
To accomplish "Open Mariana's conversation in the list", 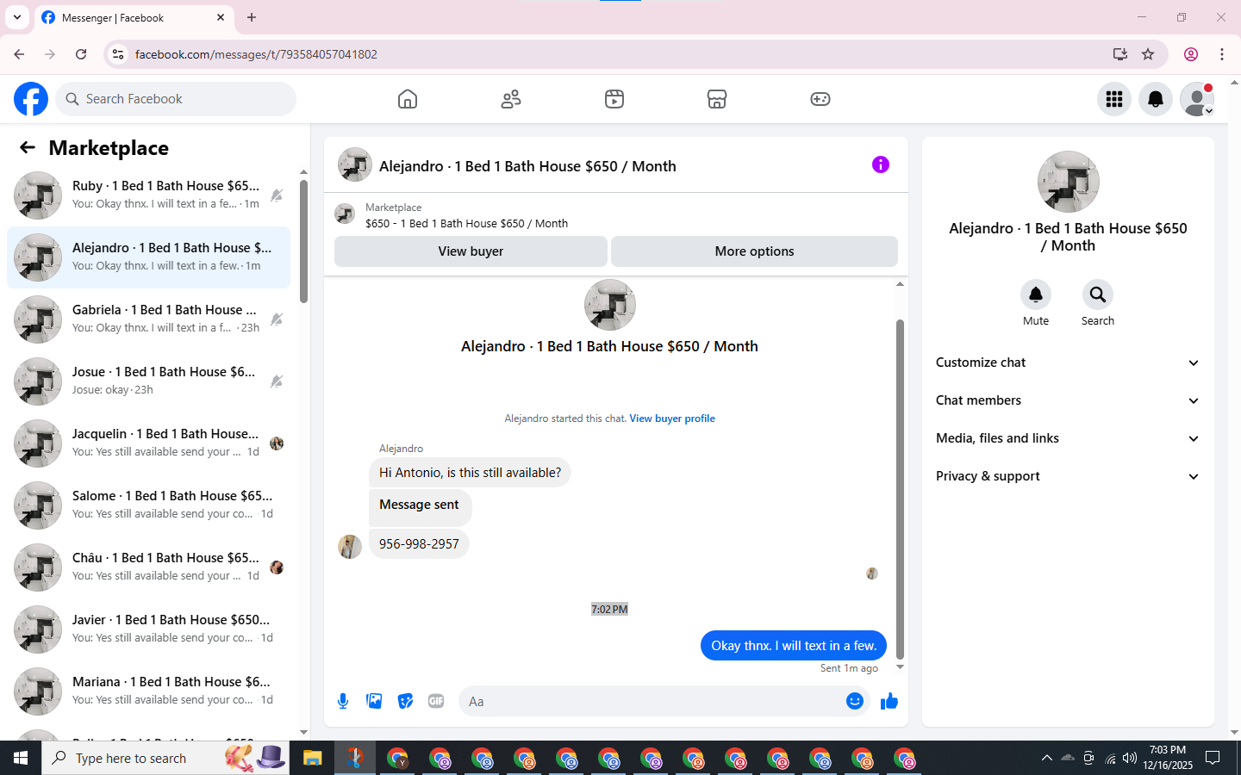I will point(148,691).
